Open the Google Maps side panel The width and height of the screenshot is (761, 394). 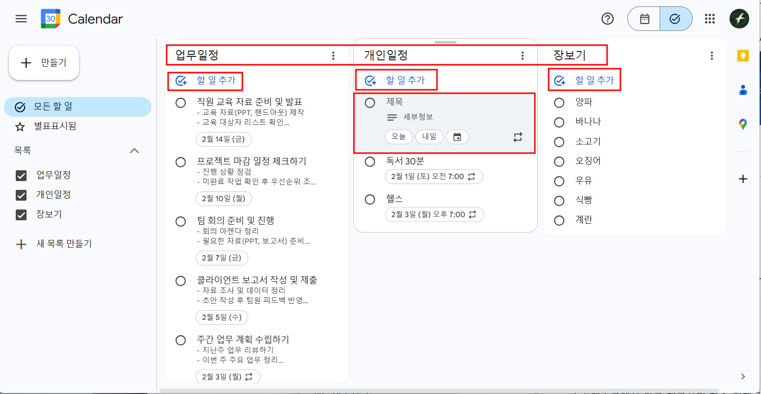click(742, 124)
